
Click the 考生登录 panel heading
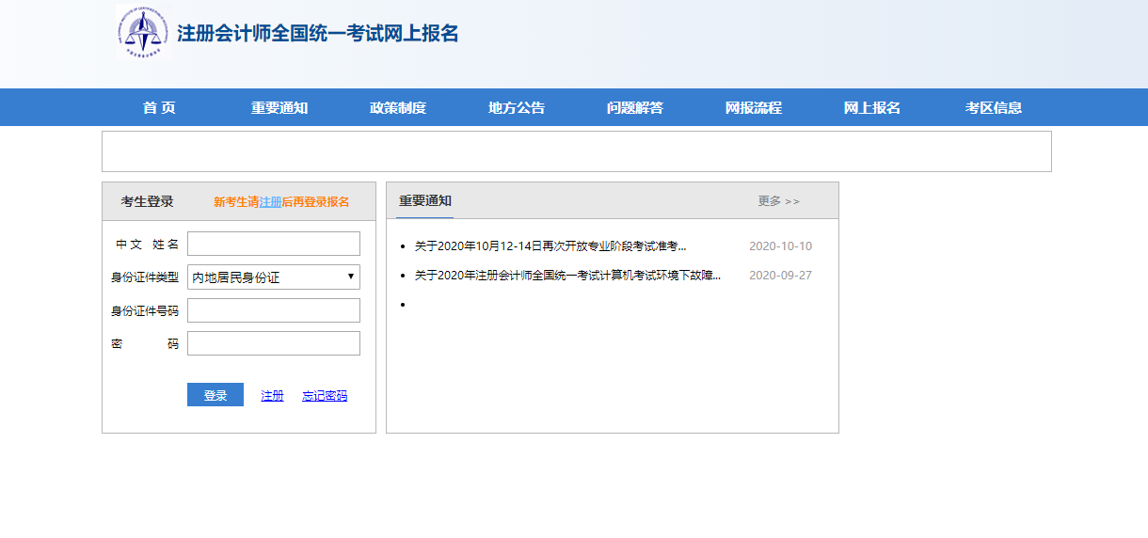coord(147,201)
